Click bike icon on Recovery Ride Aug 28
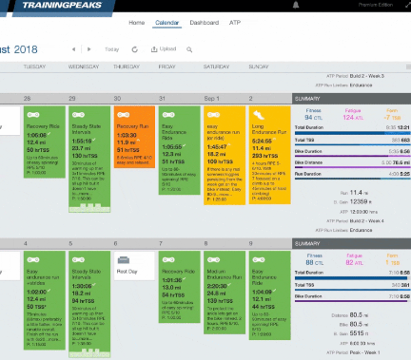411x360 pixels. click(33, 115)
